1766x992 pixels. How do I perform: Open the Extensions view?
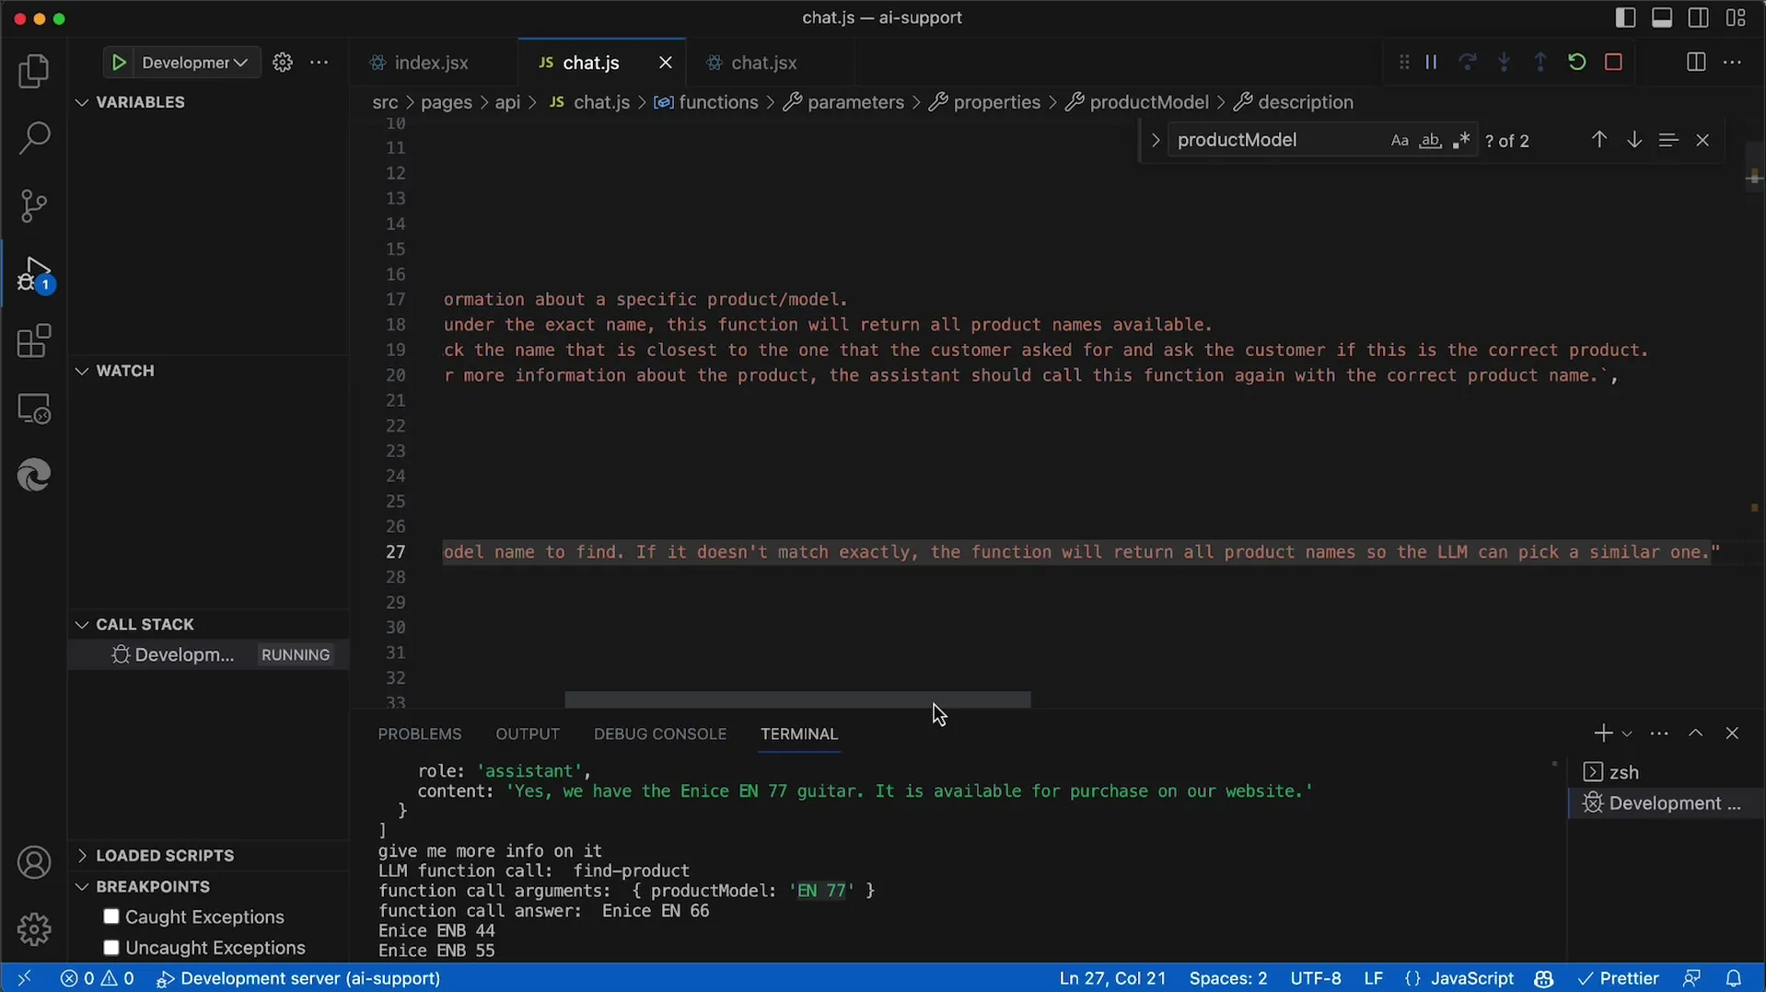pos(34,341)
